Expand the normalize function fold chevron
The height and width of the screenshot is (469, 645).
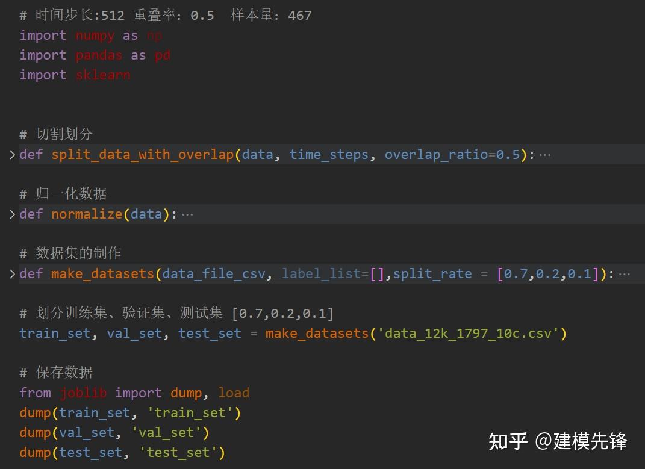pyautogui.click(x=12, y=214)
